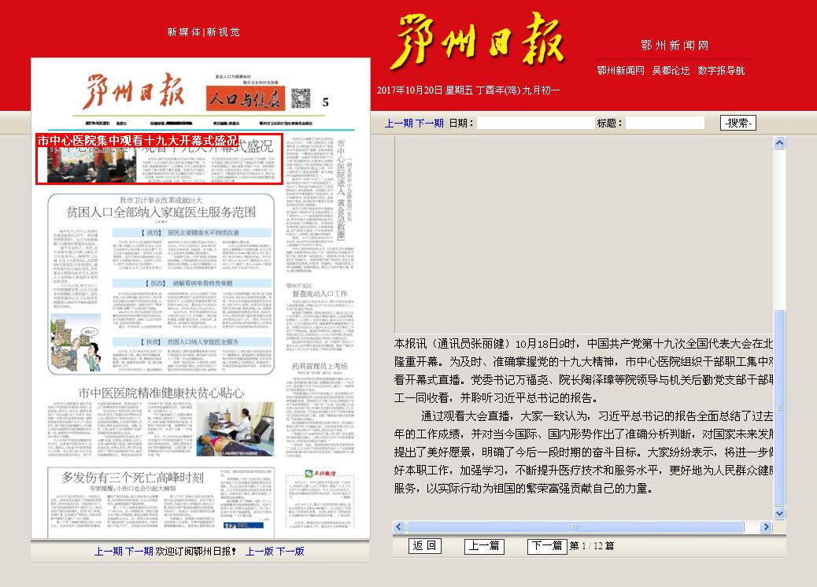Open 数字报导航 navigation link
Image resolution: width=817 pixels, height=587 pixels.
coord(721,70)
